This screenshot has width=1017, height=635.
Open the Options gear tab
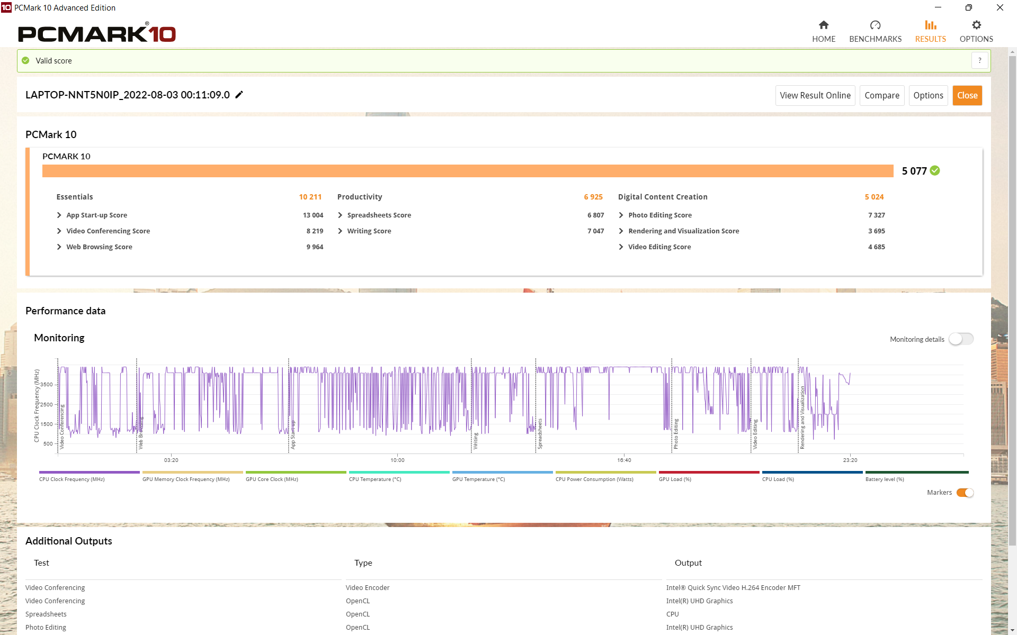pos(976,31)
